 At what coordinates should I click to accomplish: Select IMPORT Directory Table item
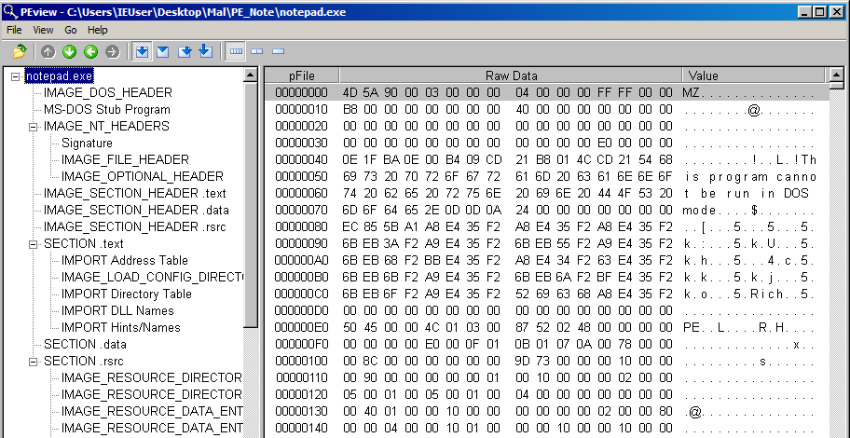coord(127,294)
